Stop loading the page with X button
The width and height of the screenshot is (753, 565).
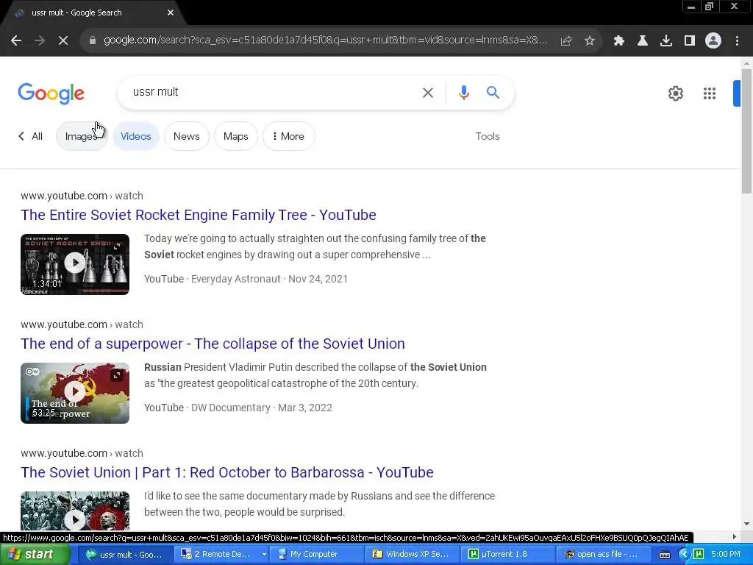63,41
